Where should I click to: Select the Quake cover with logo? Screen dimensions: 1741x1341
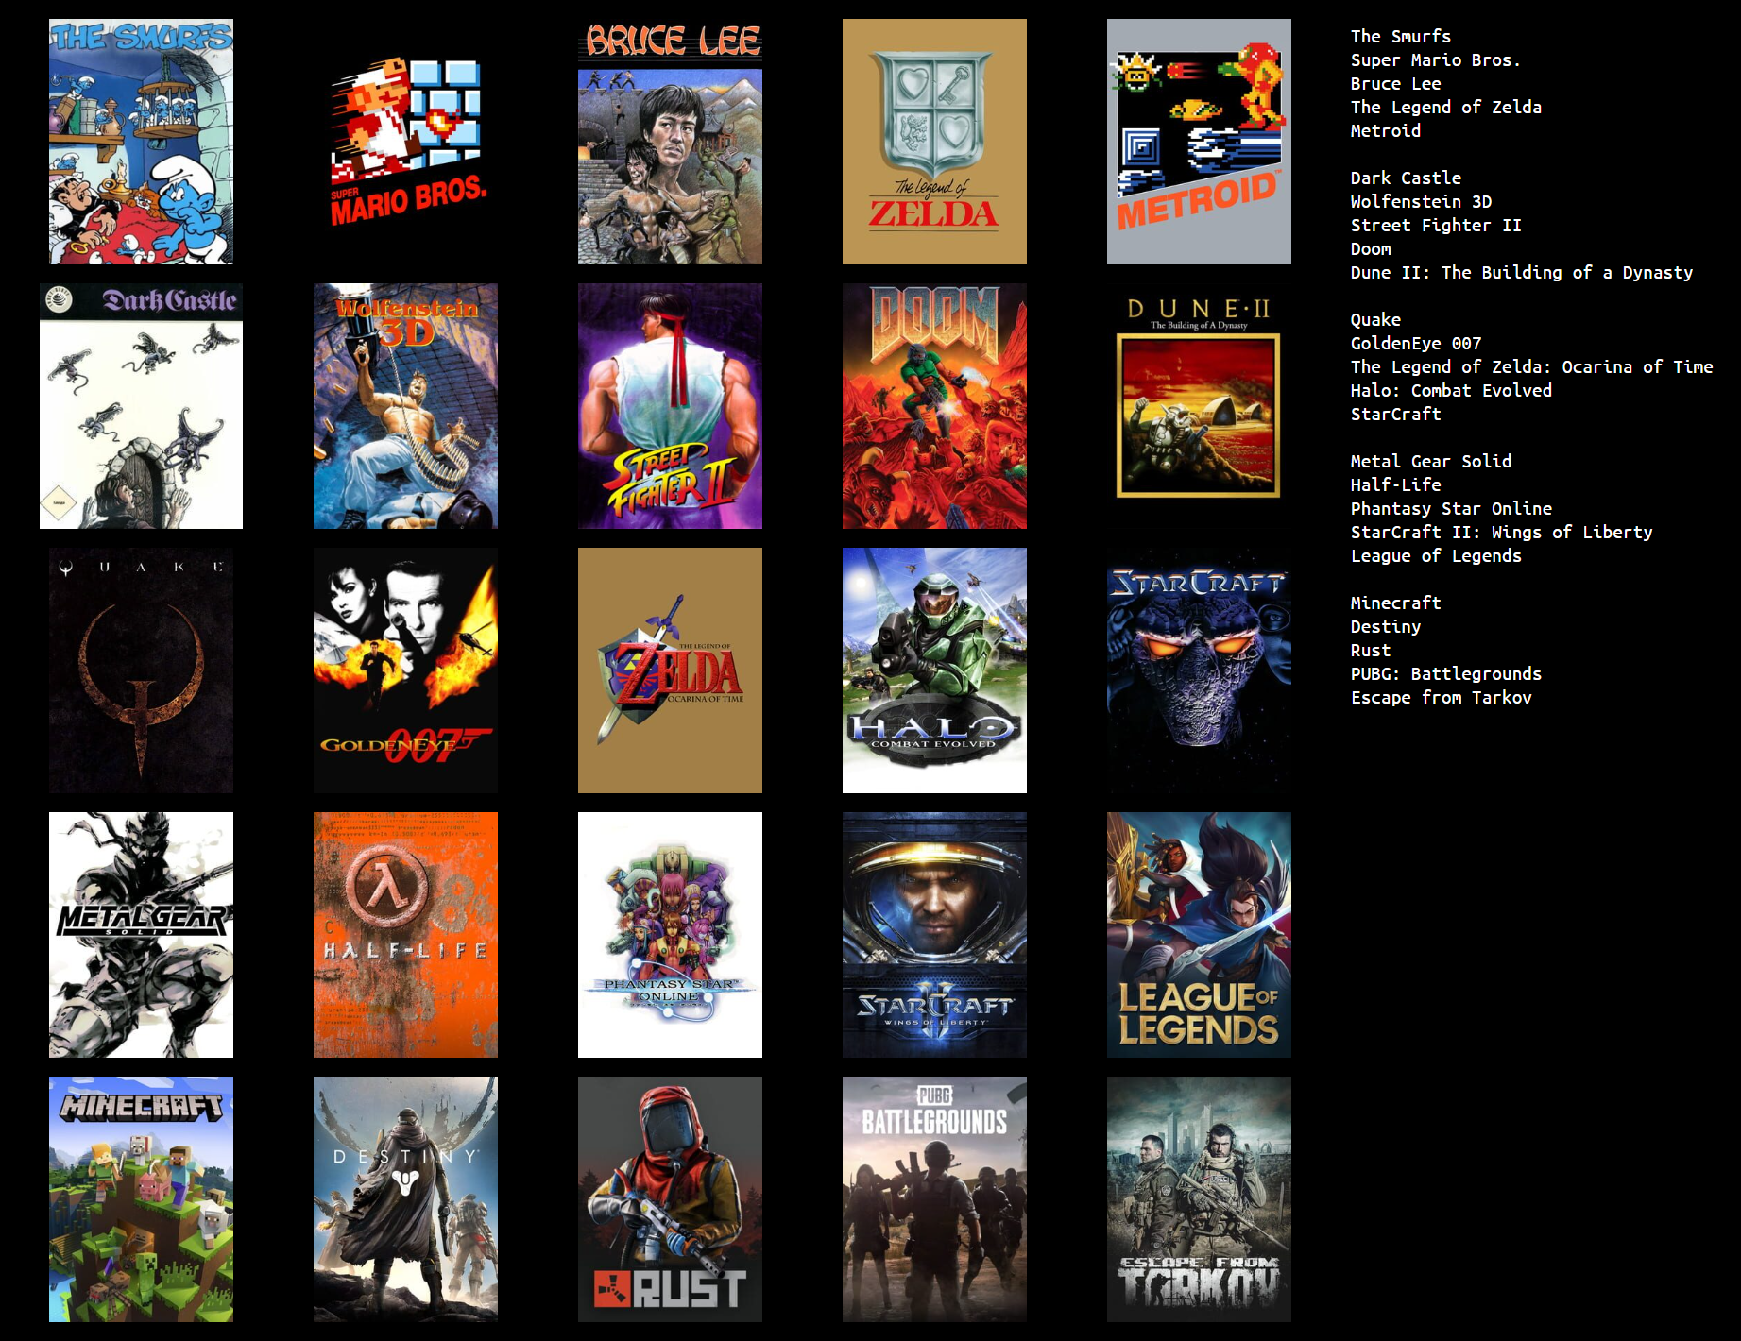141,670
